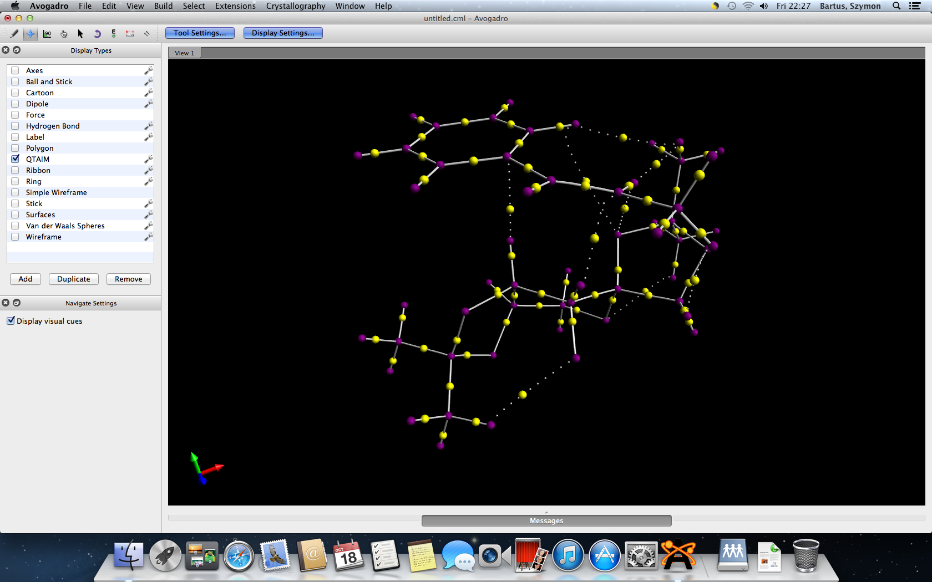Uncheck Display visual cues
Viewport: 932px width, 582px height.
coord(11,321)
